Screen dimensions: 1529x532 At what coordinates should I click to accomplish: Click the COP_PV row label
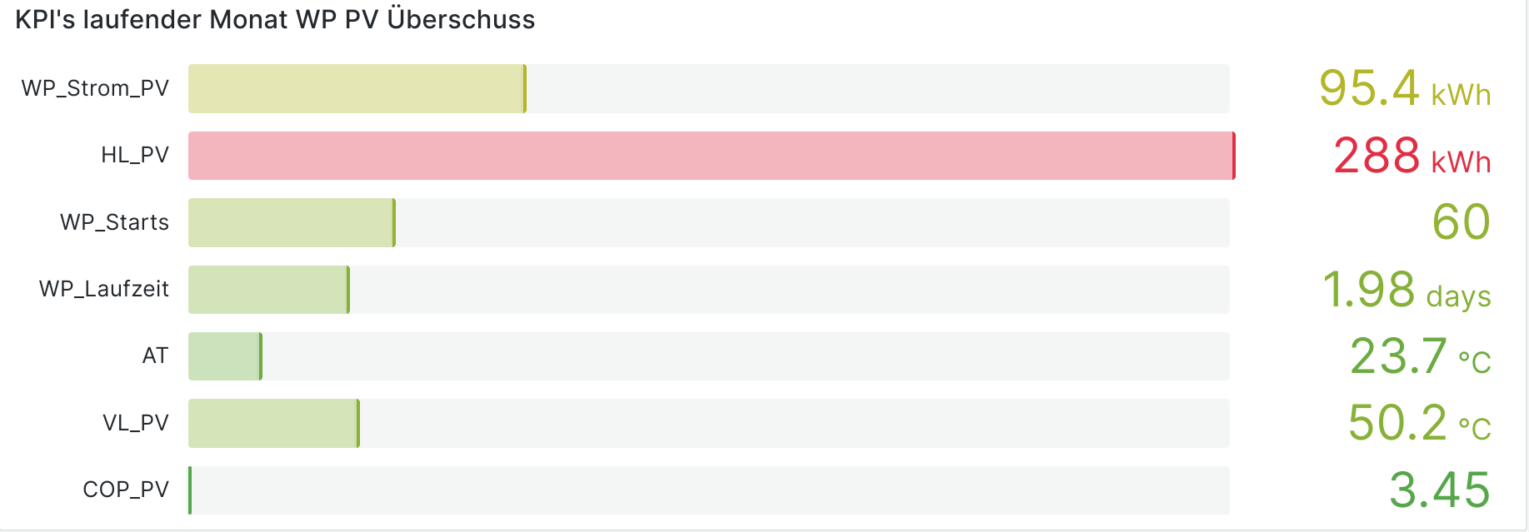(126, 490)
